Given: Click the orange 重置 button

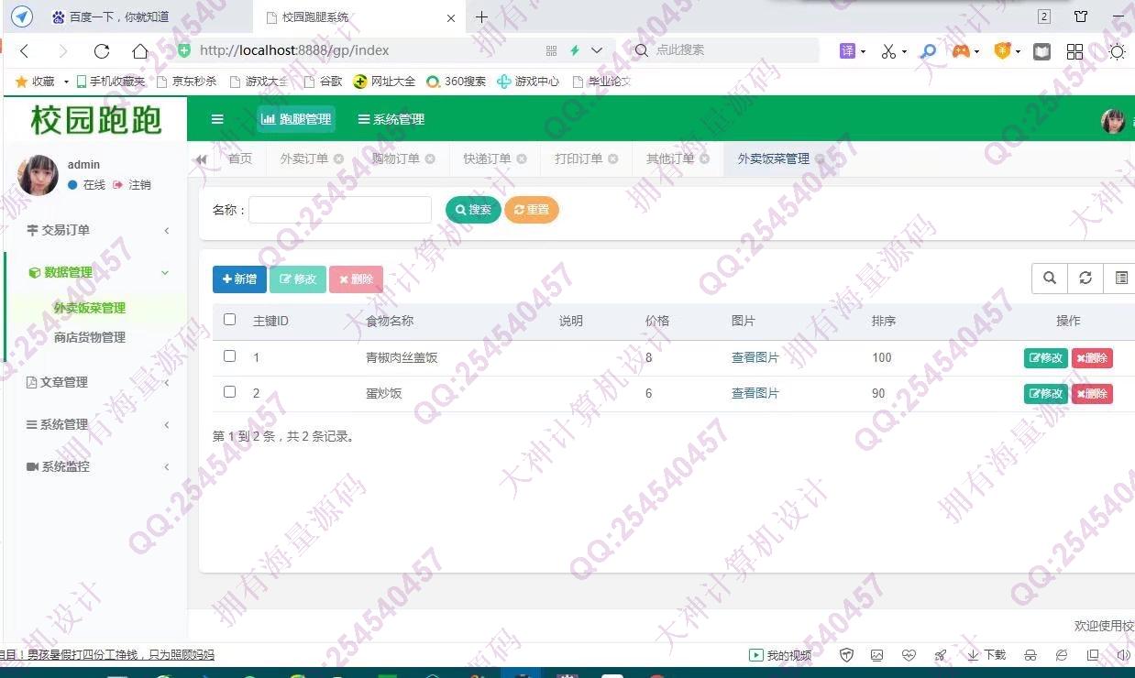Looking at the screenshot, I should click(532, 210).
